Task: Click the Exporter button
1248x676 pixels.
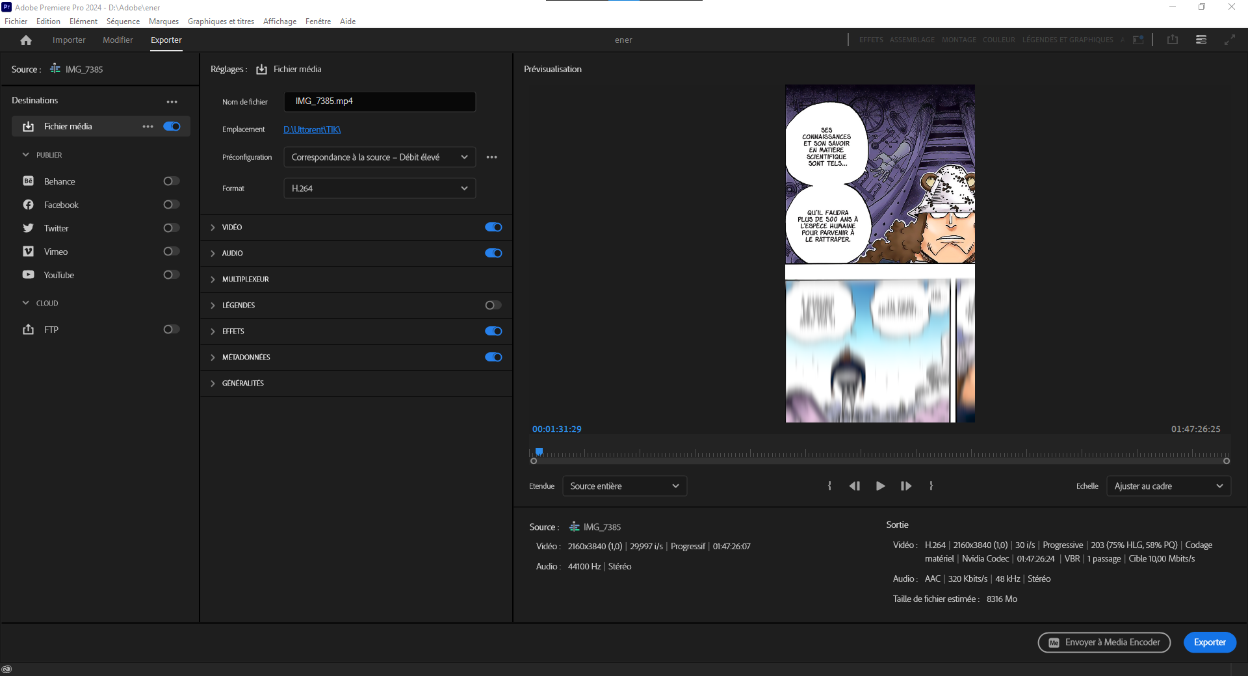Action: (1210, 642)
